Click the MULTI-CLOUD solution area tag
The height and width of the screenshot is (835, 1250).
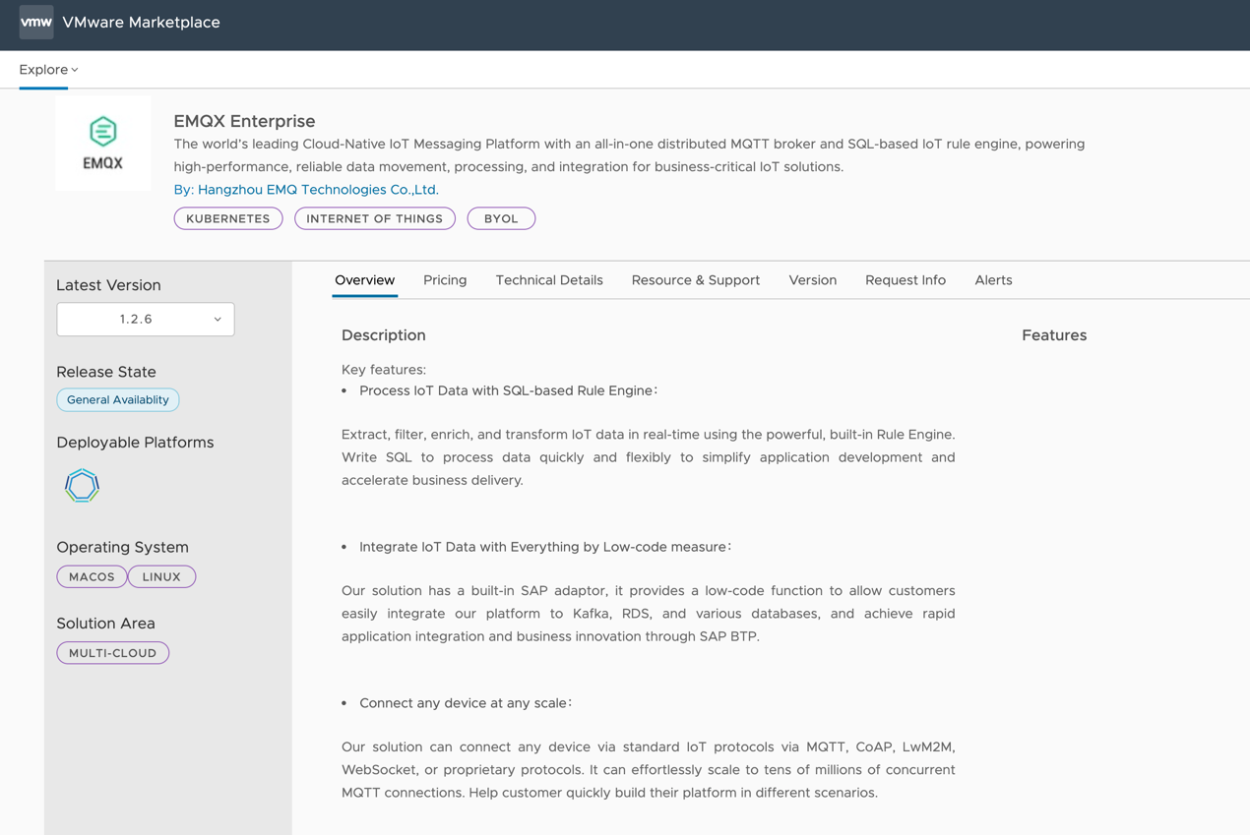[113, 653]
